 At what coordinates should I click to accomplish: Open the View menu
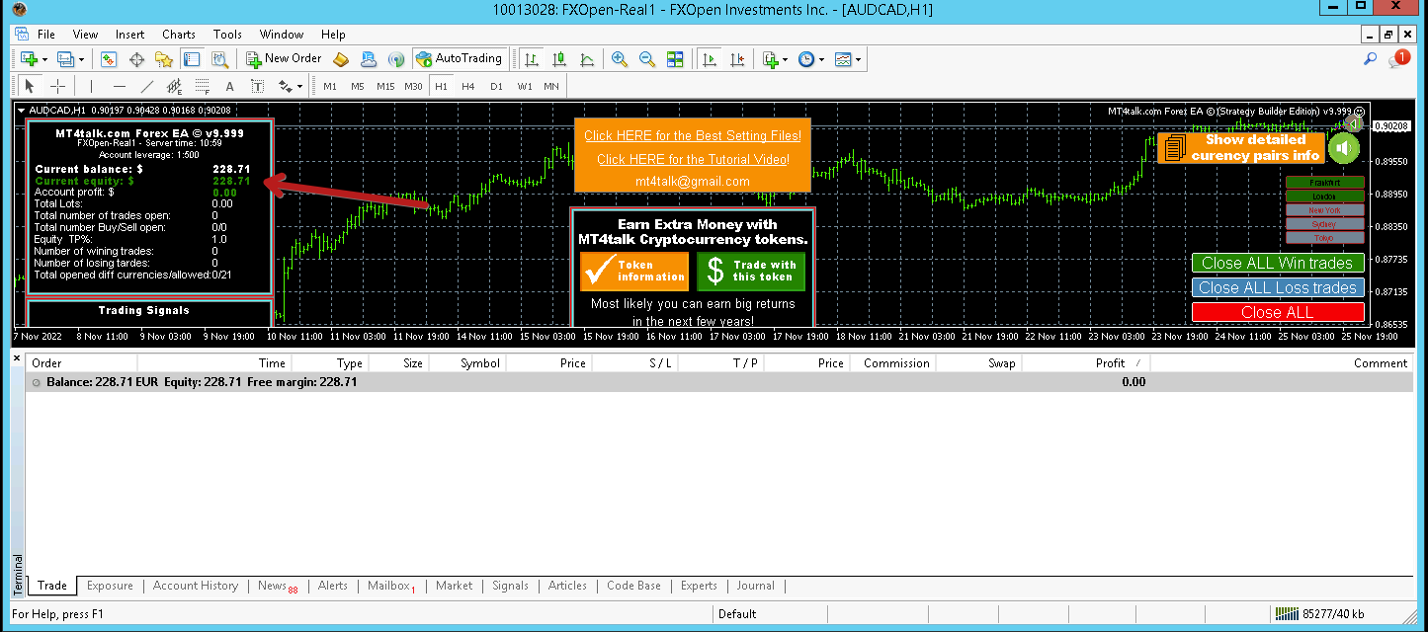[x=86, y=35]
